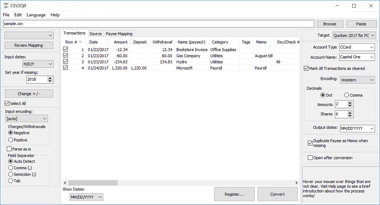Open the Help menu
Image resolution: width=380 pixels, height=205 pixels.
(55, 15)
